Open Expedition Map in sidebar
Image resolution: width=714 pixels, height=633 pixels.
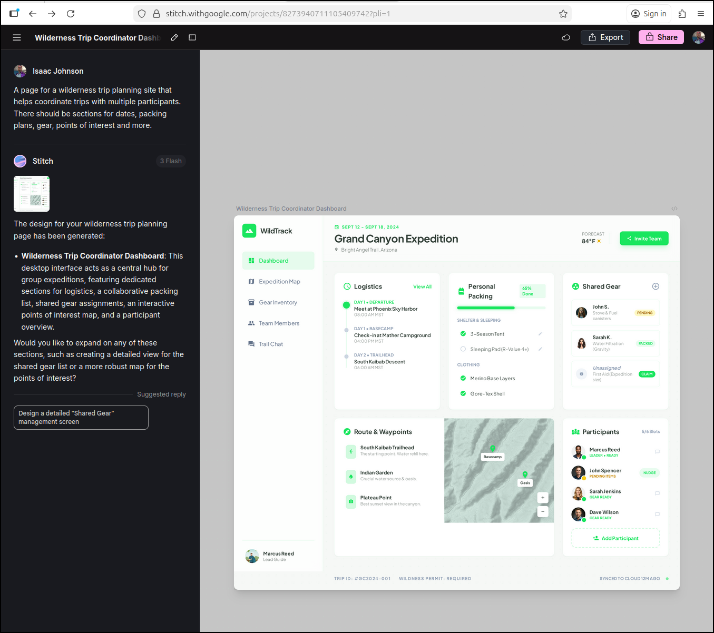pyautogui.click(x=279, y=282)
